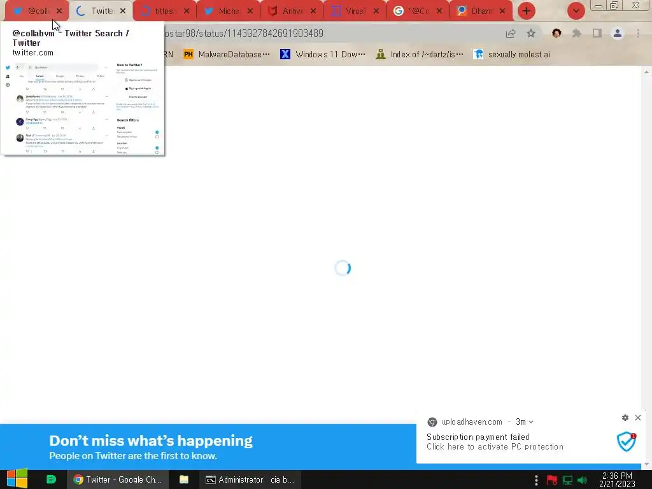
Task: Open the Windows 11 Dow bookmark
Action: click(x=323, y=55)
